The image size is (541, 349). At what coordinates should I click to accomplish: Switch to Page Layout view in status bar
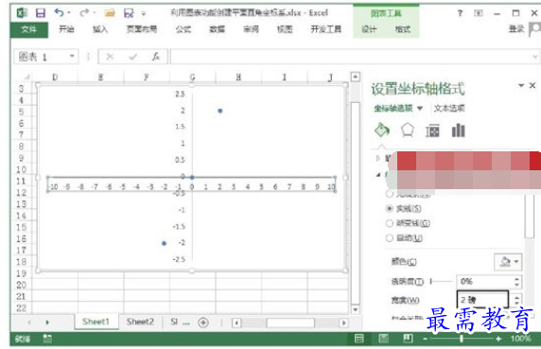tap(383, 339)
